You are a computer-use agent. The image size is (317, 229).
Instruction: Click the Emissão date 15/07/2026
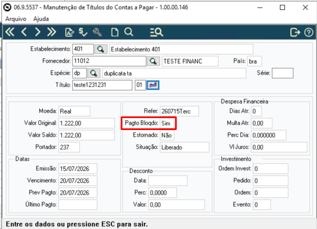point(78,169)
